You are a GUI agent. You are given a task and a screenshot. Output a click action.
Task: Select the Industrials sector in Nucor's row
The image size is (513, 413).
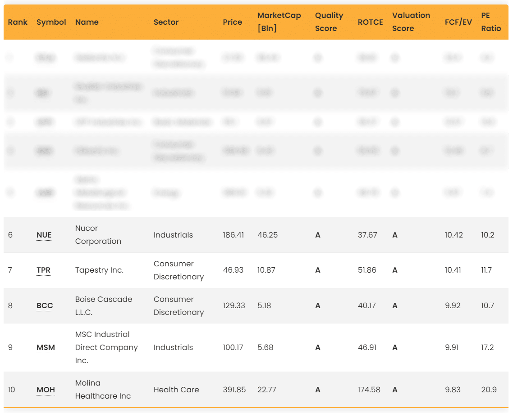(173, 235)
